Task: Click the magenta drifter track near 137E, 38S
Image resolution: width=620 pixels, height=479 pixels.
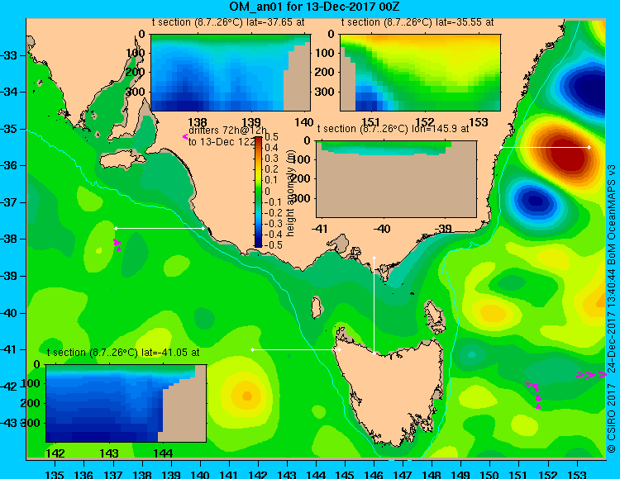Action: (117, 244)
